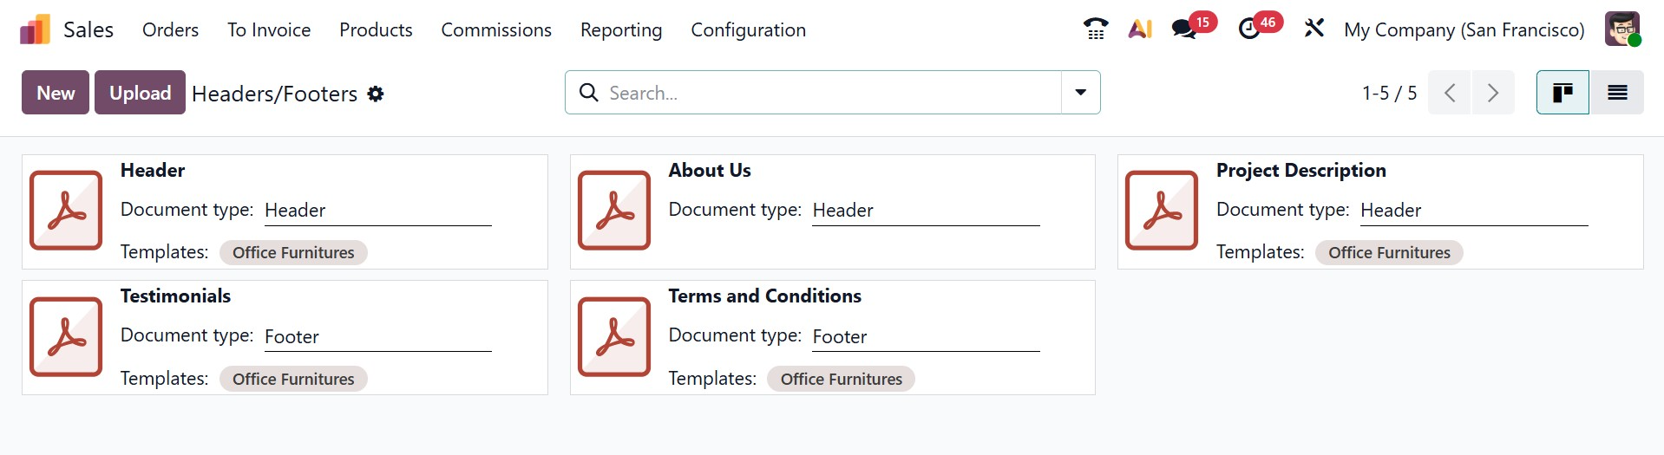
Task: Click the Sales app logo icon
Action: tap(36, 30)
